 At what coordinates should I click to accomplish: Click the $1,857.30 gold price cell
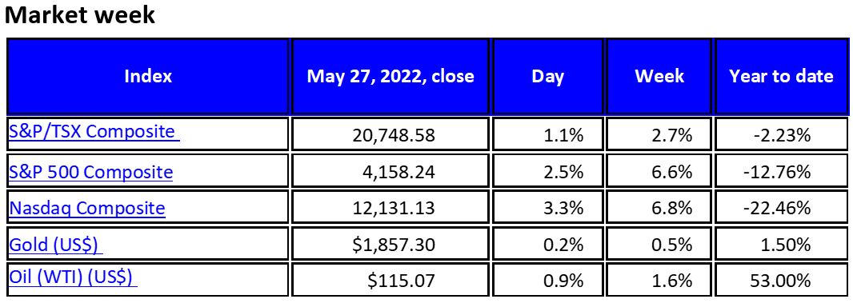(x=390, y=245)
